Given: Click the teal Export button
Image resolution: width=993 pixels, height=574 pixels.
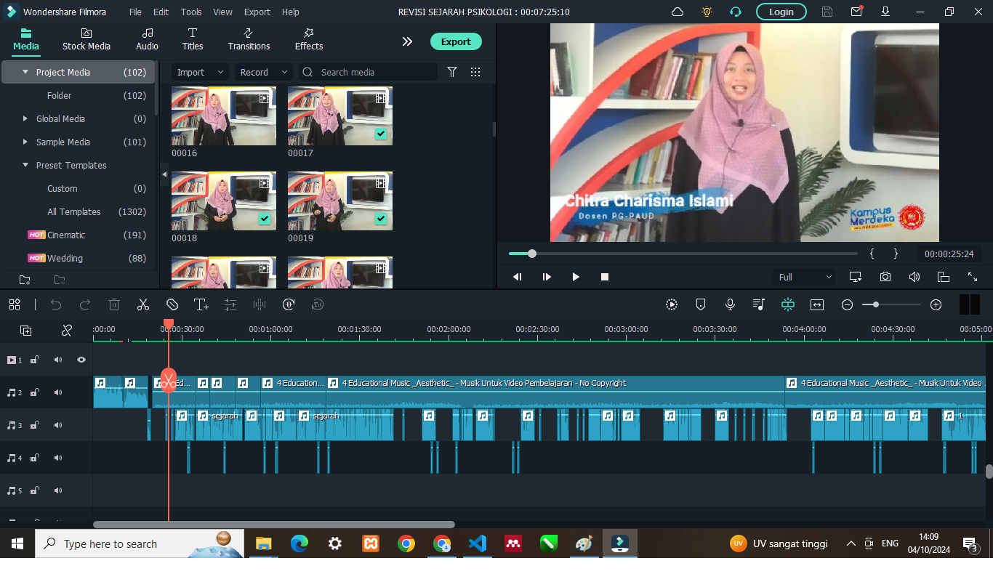Looking at the screenshot, I should click(456, 41).
